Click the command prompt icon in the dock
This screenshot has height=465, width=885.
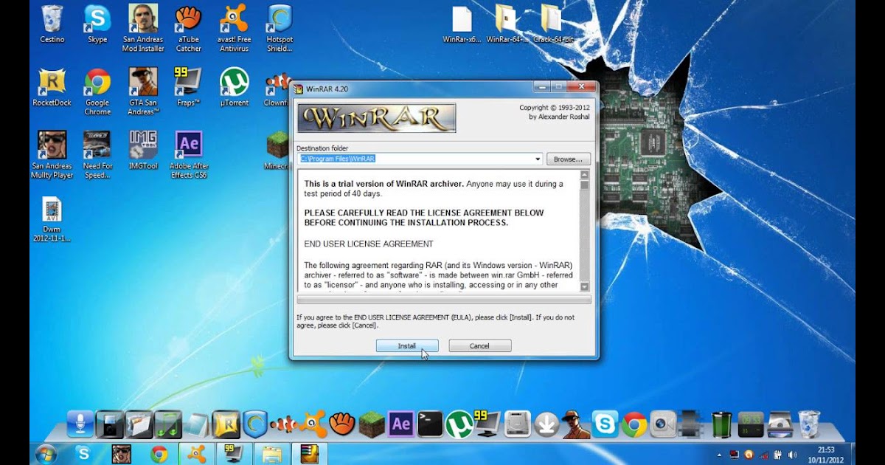tap(430, 424)
